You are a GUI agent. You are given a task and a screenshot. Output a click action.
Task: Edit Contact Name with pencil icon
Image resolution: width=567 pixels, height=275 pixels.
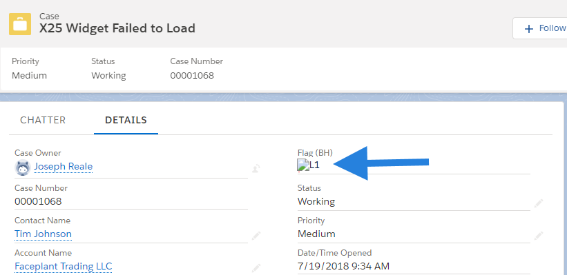(x=256, y=236)
